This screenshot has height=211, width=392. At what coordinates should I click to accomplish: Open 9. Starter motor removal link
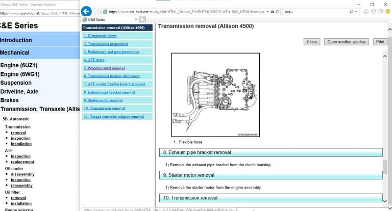(103, 100)
